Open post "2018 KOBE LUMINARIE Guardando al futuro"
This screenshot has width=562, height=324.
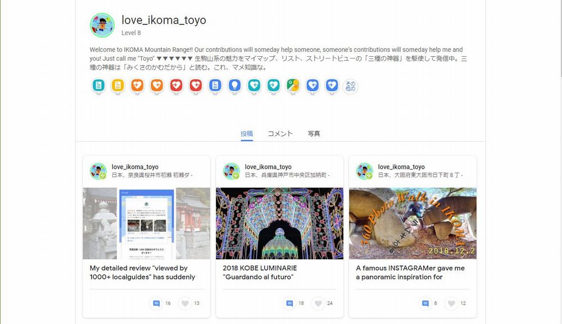260,272
